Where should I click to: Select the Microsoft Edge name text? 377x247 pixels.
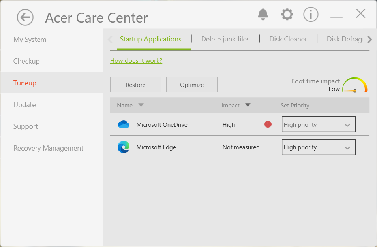pyautogui.click(x=156, y=147)
